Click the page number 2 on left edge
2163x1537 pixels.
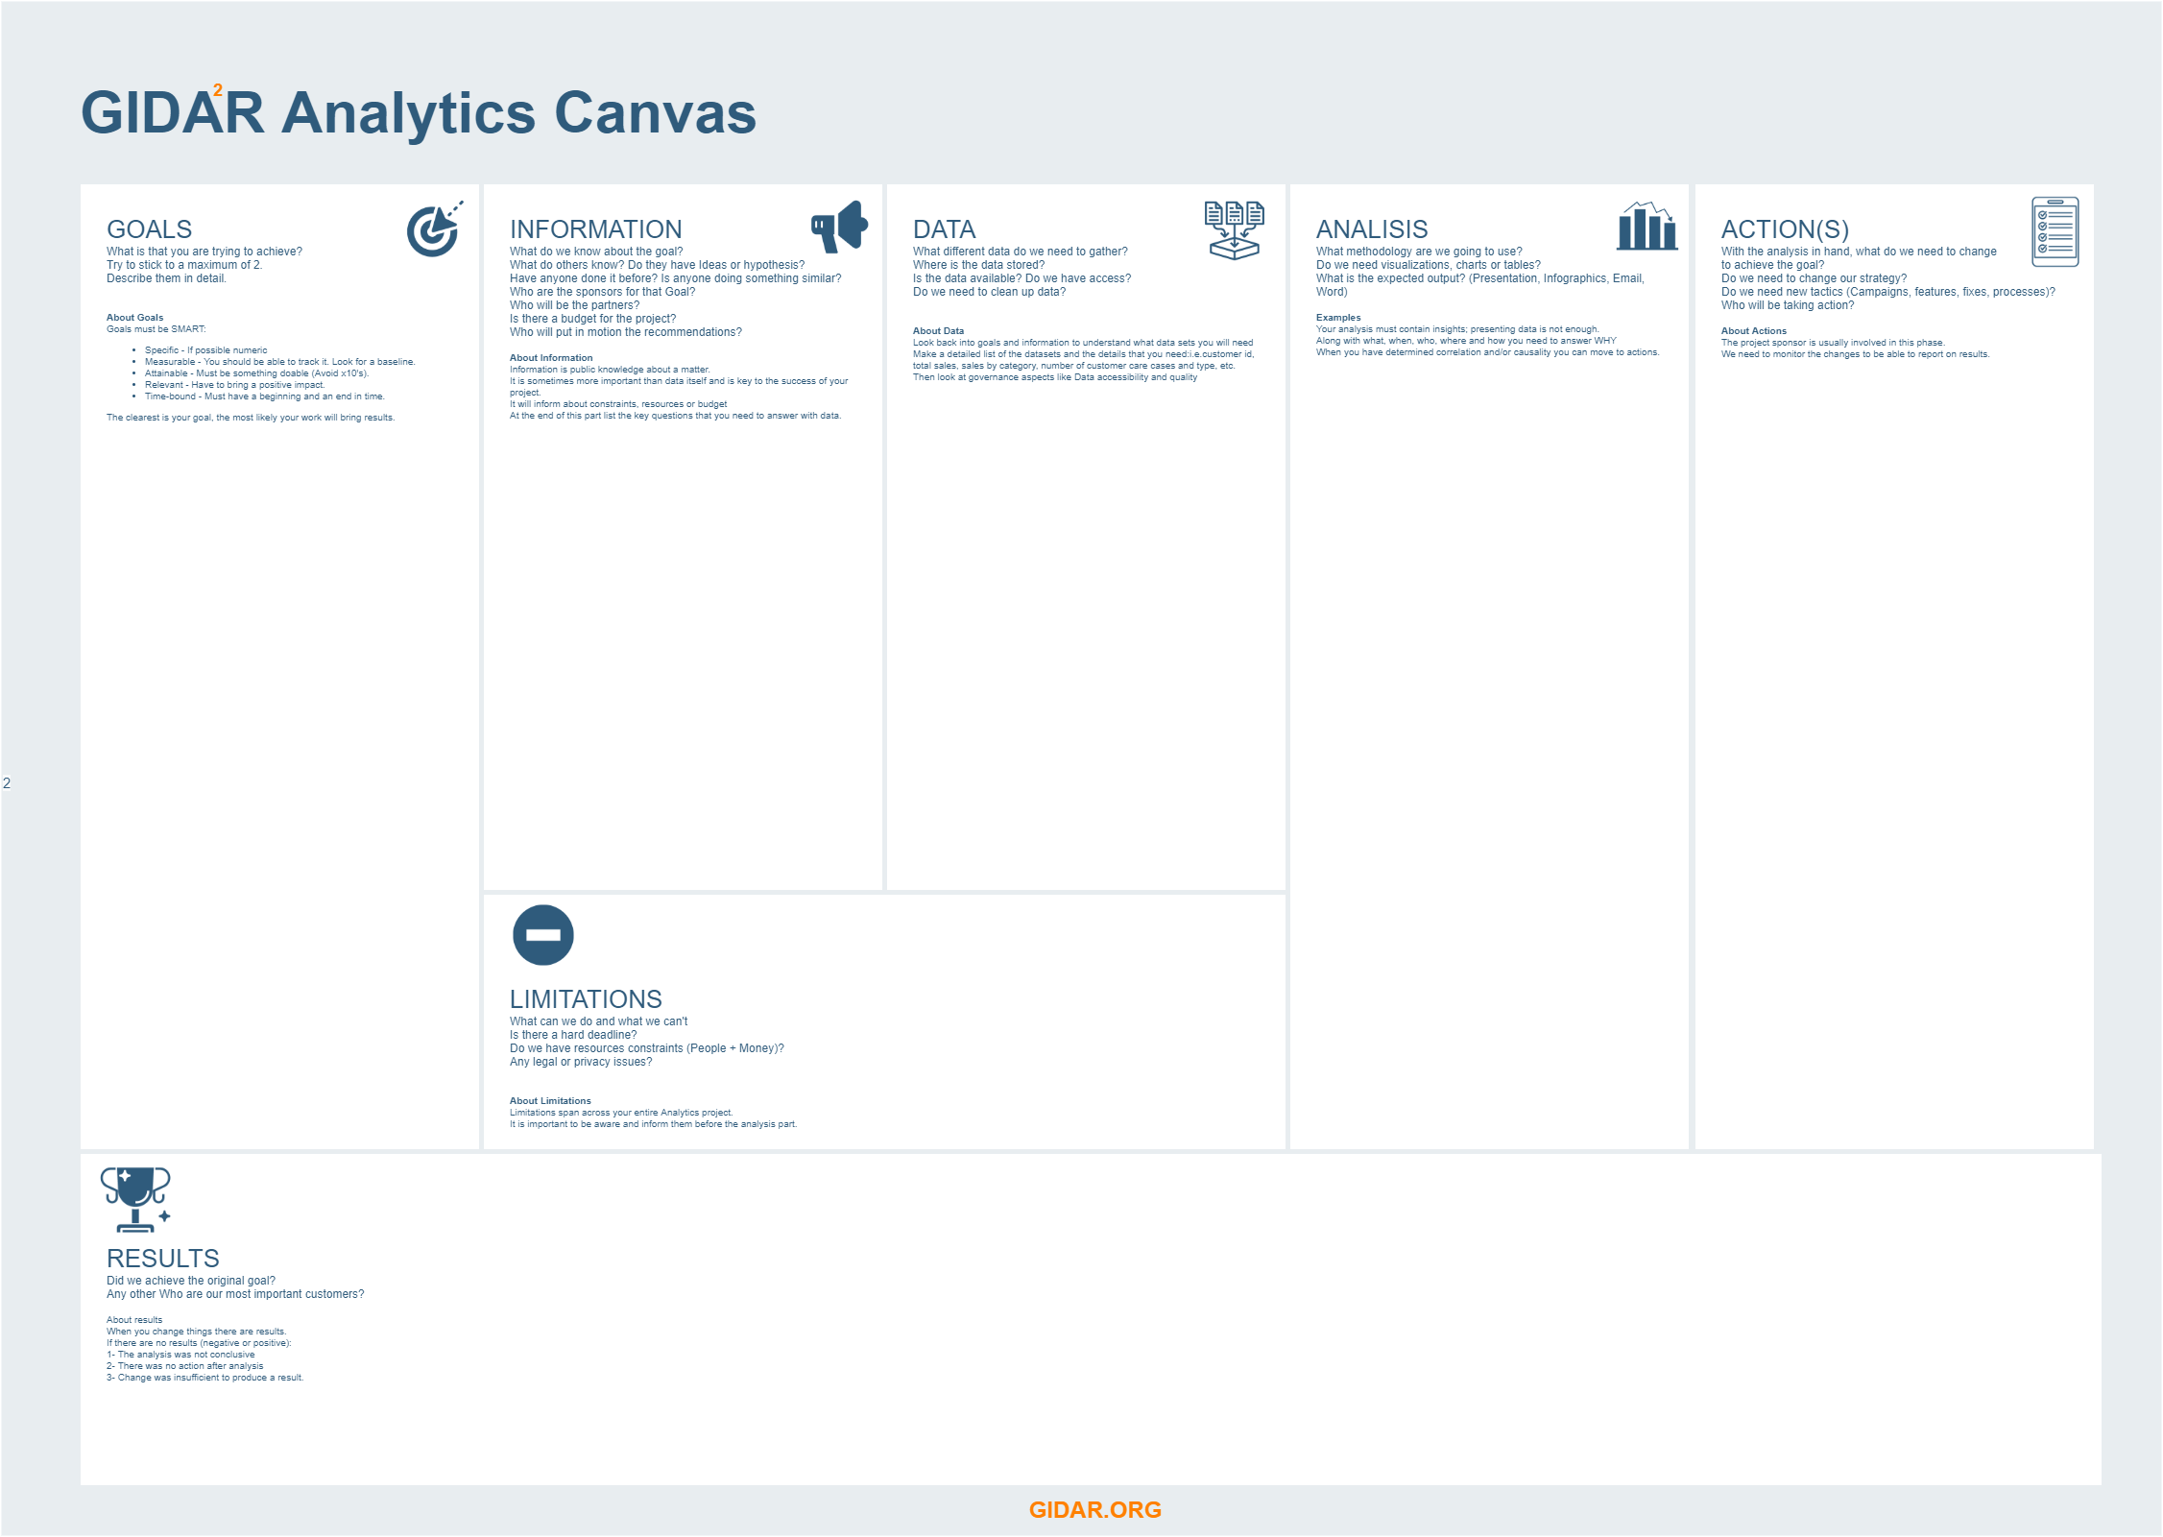6,784
